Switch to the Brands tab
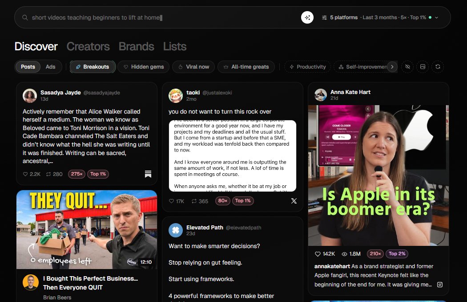Screen dimensions: 467x302 (x=137, y=47)
